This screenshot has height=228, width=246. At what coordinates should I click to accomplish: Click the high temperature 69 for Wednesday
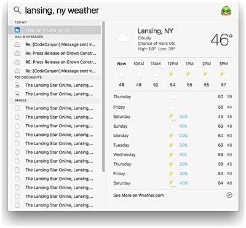pos(221,155)
